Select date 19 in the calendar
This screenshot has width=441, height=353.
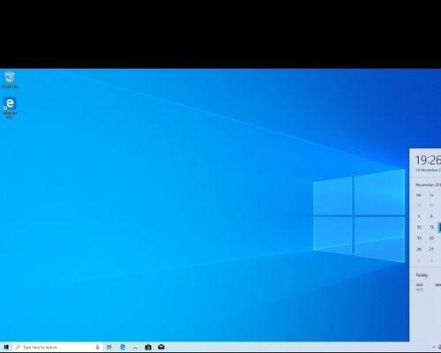[x=419, y=238]
